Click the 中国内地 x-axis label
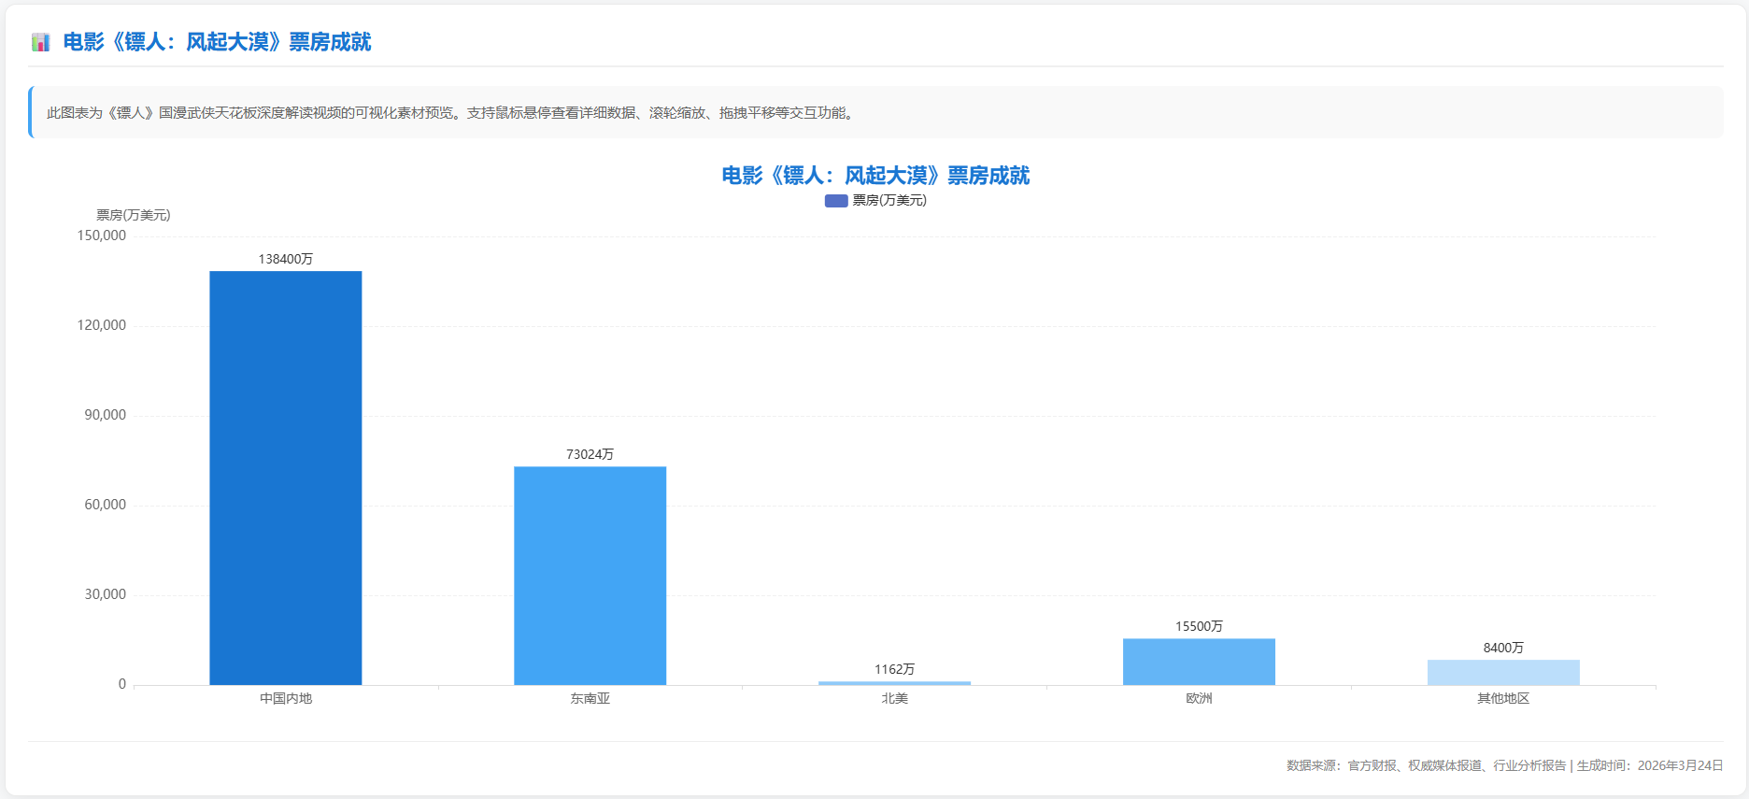The width and height of the screenshot is (1749, 799). click(286, 698)
